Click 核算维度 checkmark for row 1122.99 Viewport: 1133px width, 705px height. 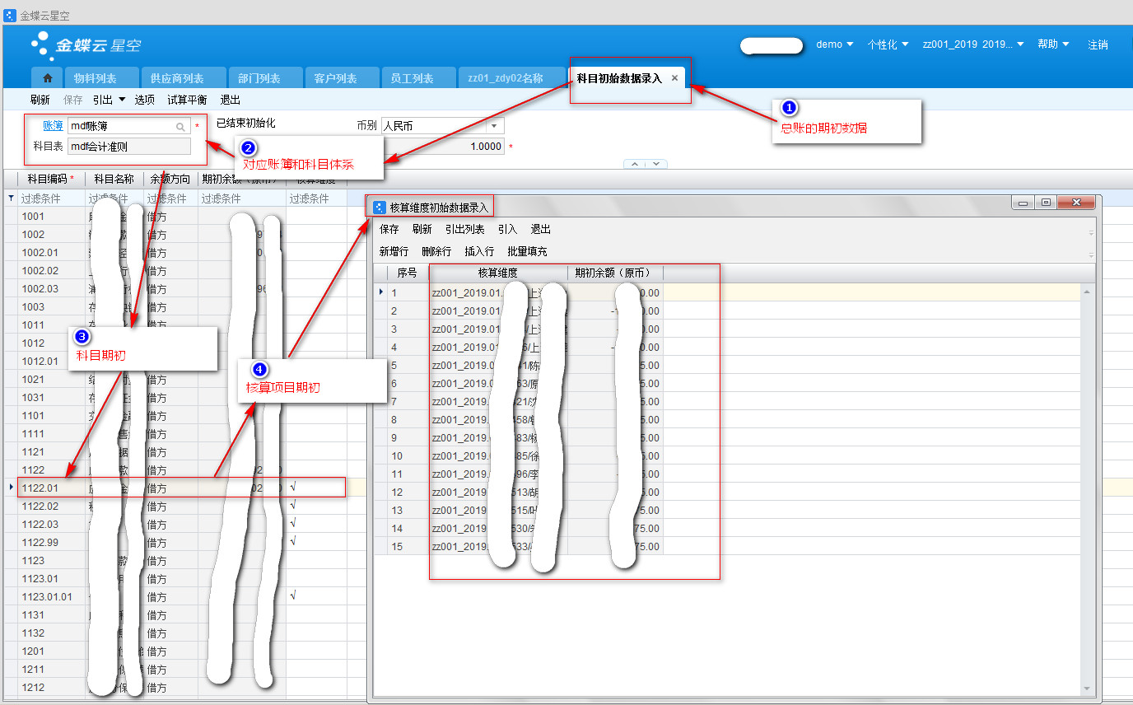(x=293, y=542)
